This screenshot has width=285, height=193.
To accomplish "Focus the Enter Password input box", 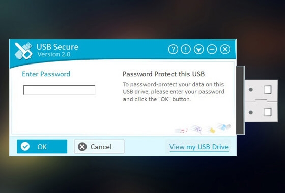I will pos(59,90).
